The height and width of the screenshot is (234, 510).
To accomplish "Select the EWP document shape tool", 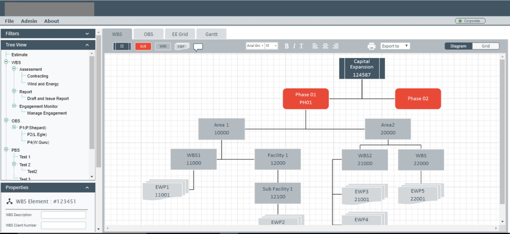I will [181, 46].
